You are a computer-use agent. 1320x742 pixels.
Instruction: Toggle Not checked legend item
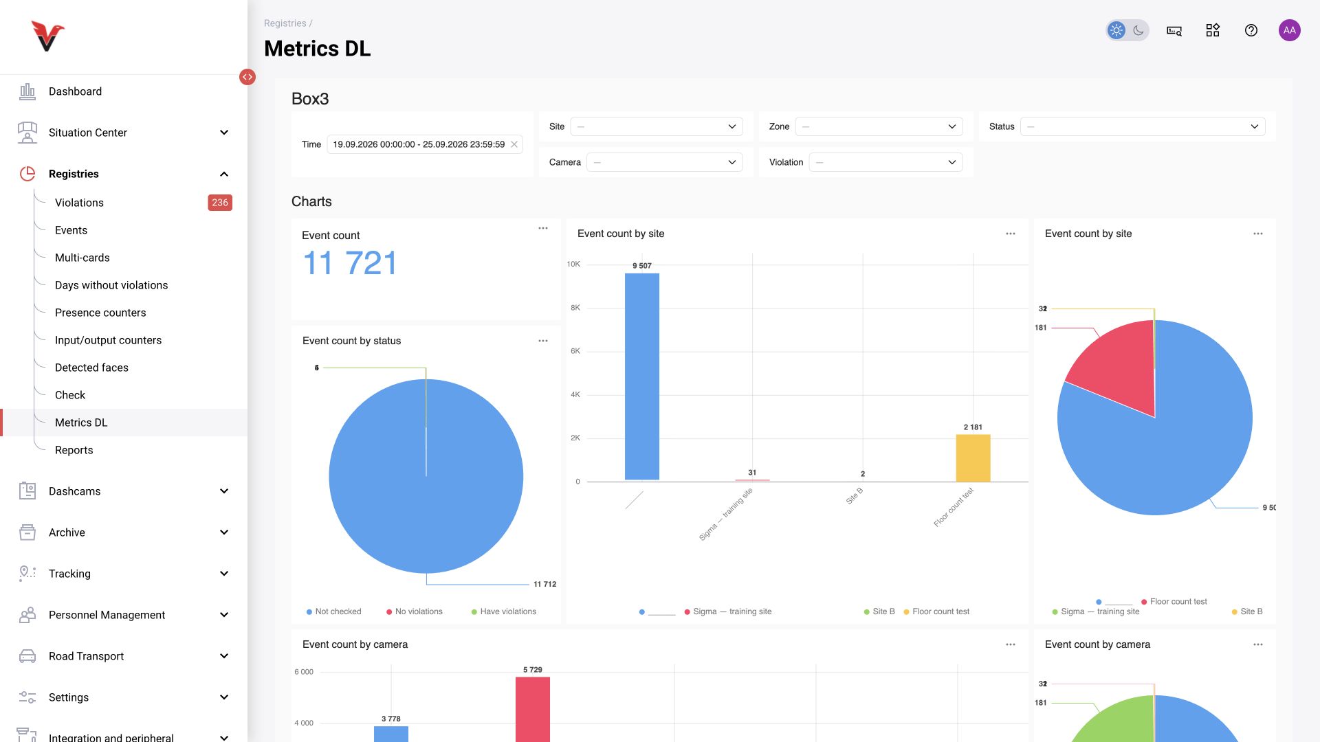333,611
